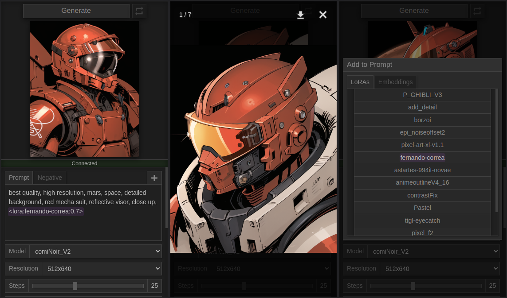Close the image preview overlay

click(x=322, y=15)
